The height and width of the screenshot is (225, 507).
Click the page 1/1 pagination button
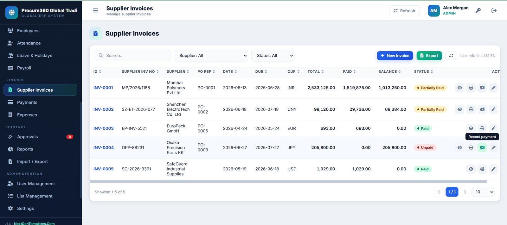[x=452, y=192]
